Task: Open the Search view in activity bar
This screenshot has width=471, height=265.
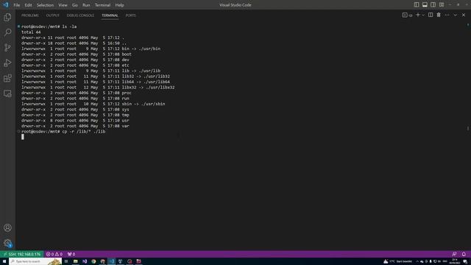Action: tap(7, 32)
